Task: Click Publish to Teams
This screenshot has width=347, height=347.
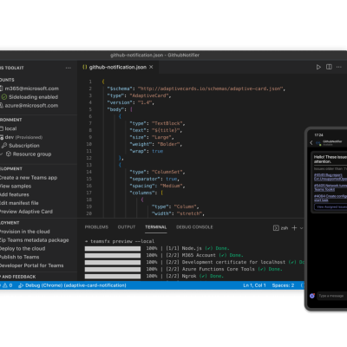Action: 19,257
